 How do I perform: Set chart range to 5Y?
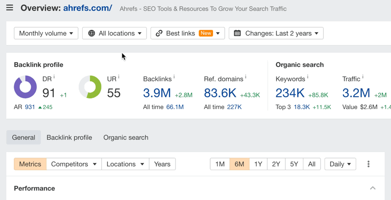pyautogui.click(x=294, y=164)
